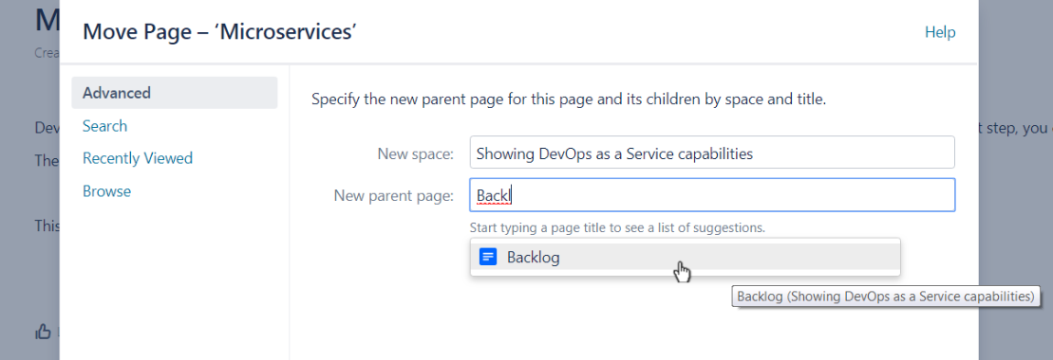Select the Backlog suggestion from the list
Image resolution: width=1053 pixels, height=360 pixels.
(685, 257)
